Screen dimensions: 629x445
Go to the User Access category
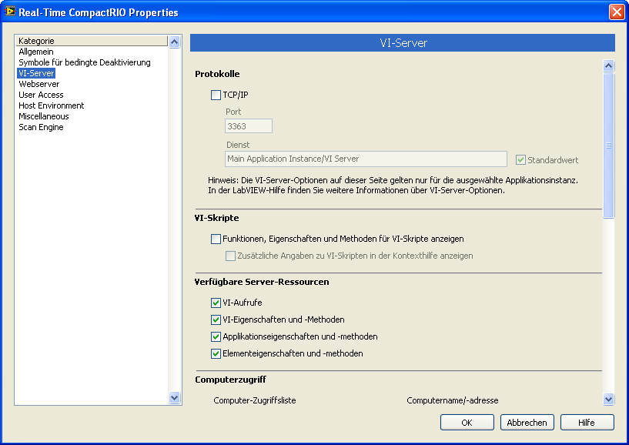[x=41, y=95]
